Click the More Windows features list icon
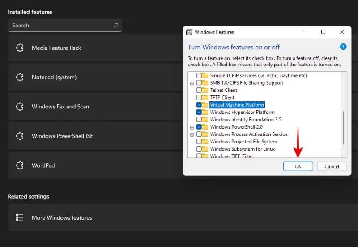The width and height of the screenshot is (358, 247). click(x=20, y=218)
